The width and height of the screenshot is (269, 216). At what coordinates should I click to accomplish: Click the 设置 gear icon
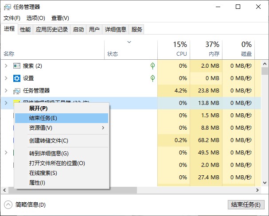[x=17, y=78]
